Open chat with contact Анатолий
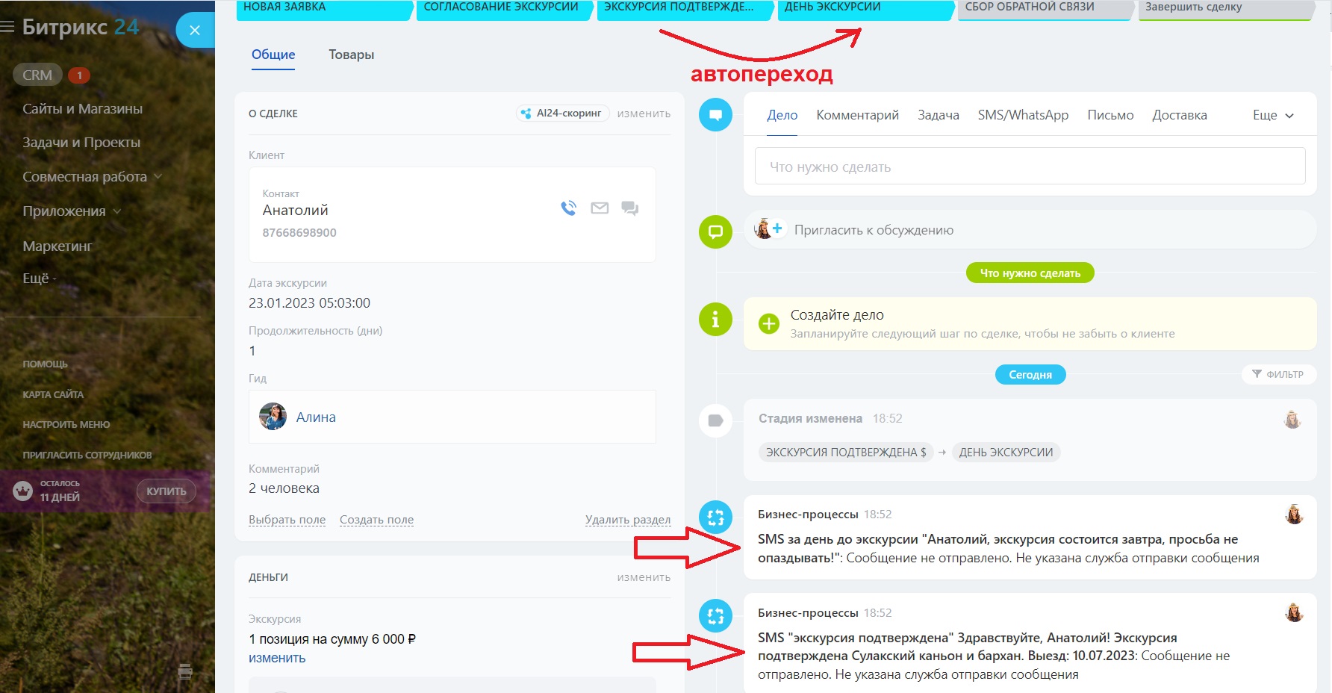This screenshot has width=1332, height=693. [x=630, y=208]
